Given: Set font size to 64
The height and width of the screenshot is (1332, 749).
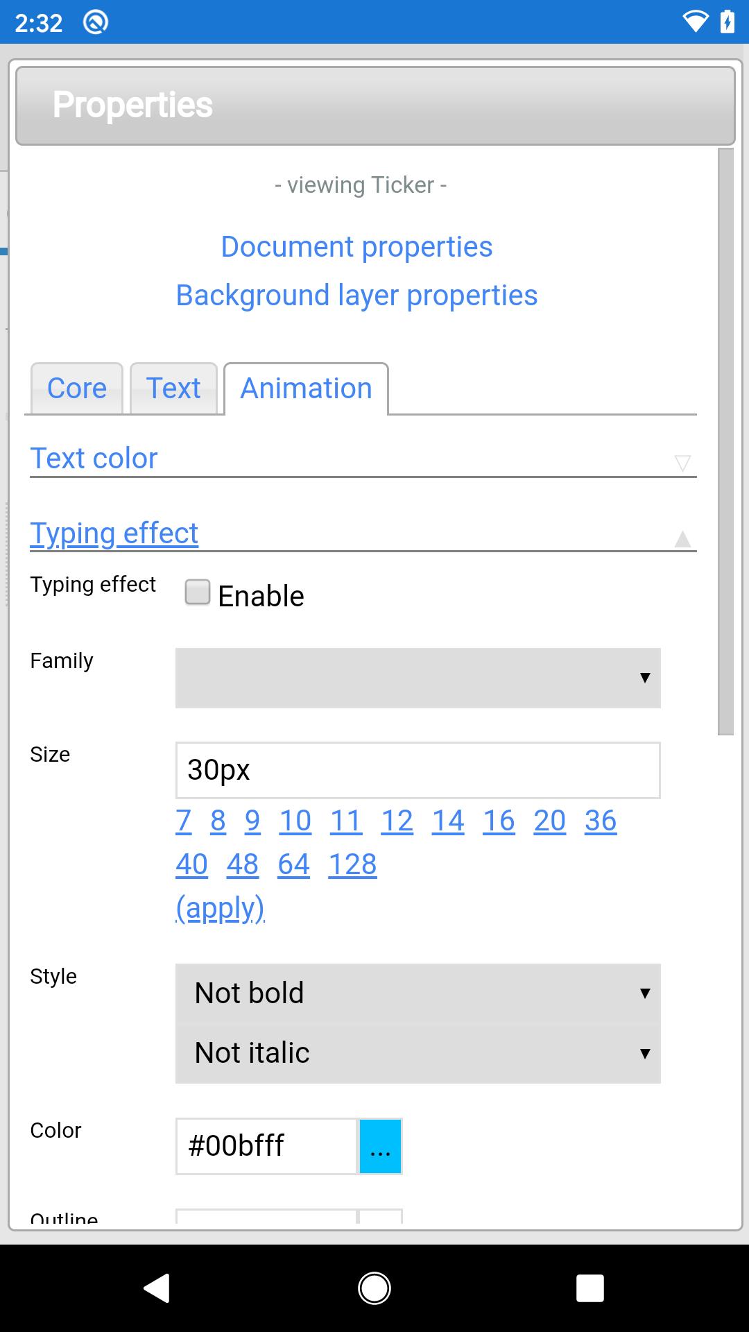Looking at the screenshot, I should [293, 864].
